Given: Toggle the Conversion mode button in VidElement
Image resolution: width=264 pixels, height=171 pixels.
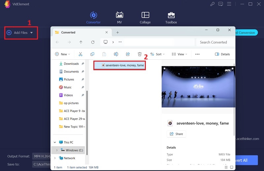Looking at the screenshot, I should coord(247,33).
